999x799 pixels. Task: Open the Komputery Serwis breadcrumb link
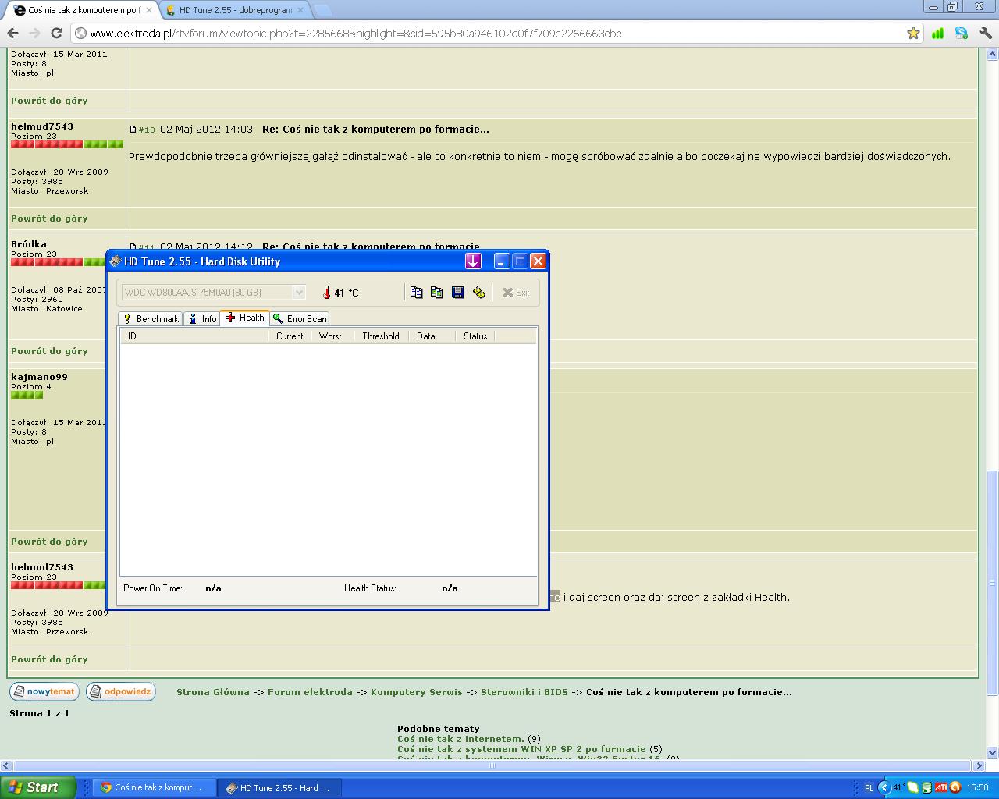click(x=417, y=692)
